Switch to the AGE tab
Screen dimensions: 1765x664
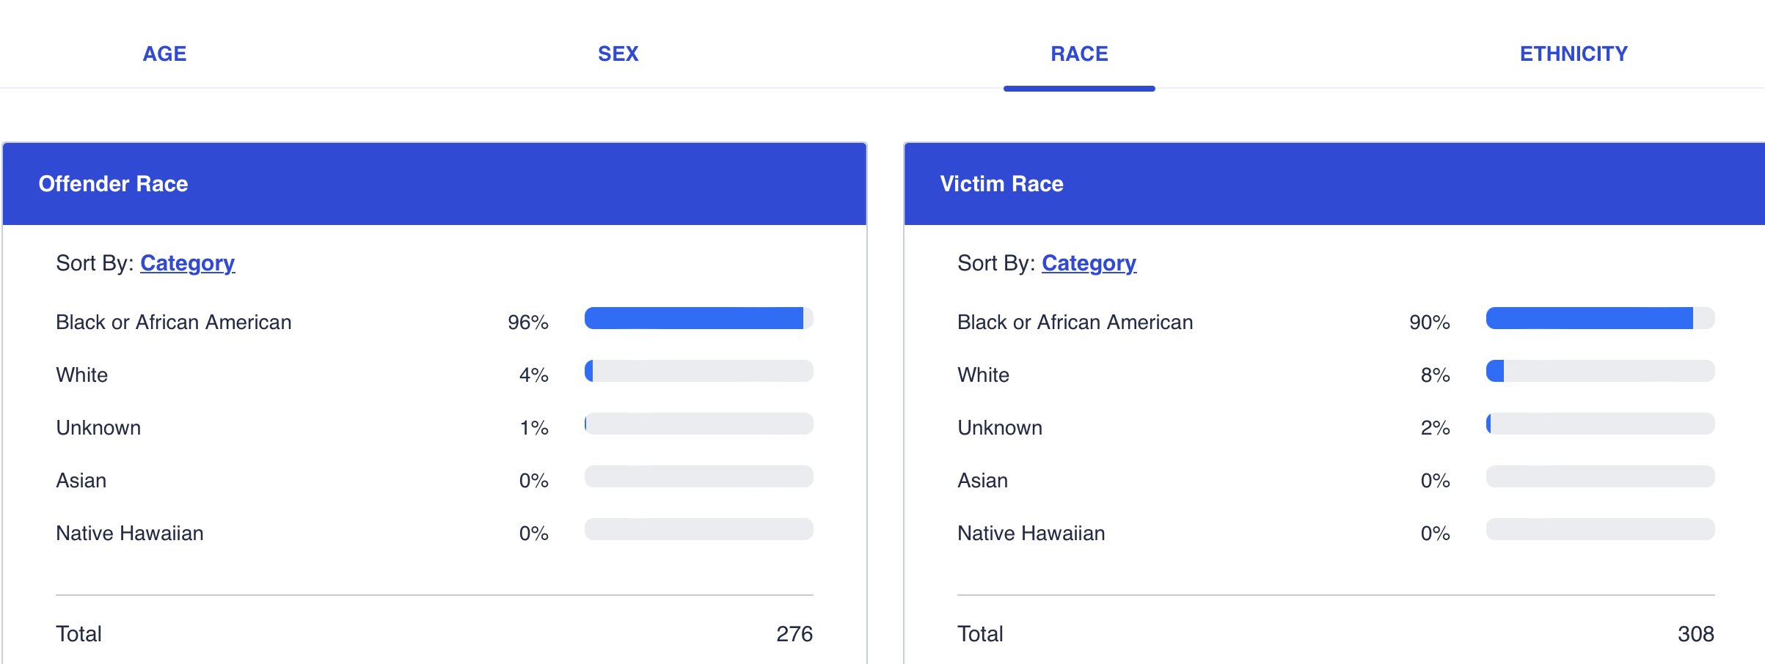[x=164, y=54]
